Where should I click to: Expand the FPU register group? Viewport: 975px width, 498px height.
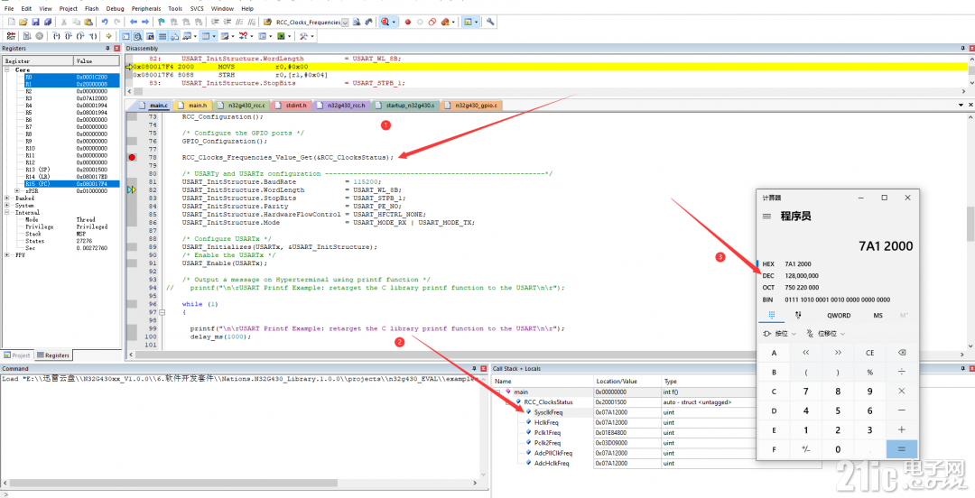click(7, 254)
